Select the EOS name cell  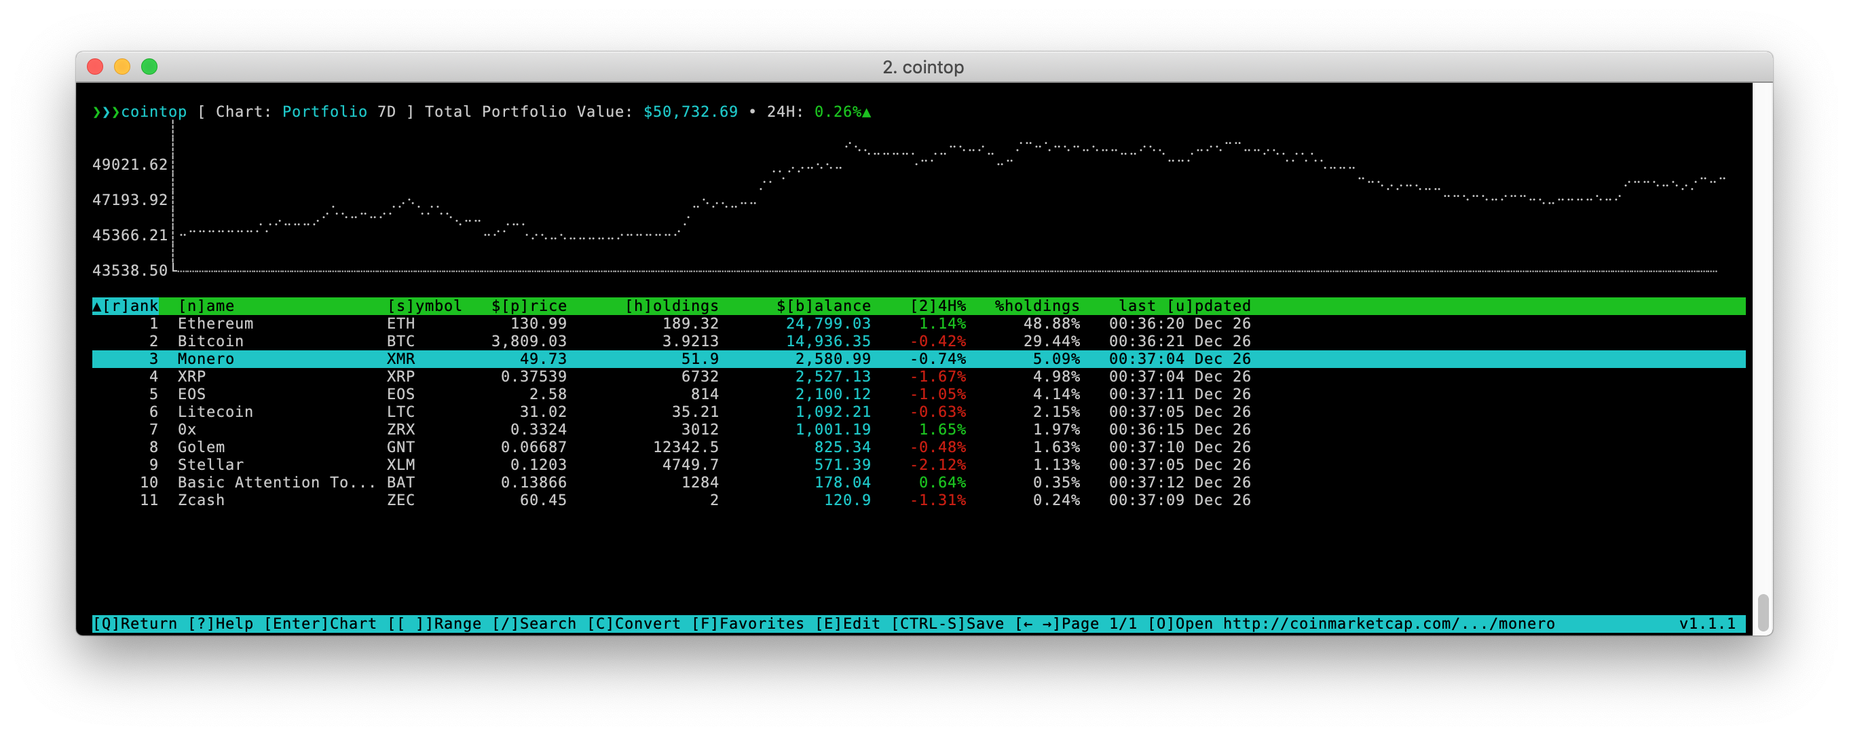click(x=191, y=394)
